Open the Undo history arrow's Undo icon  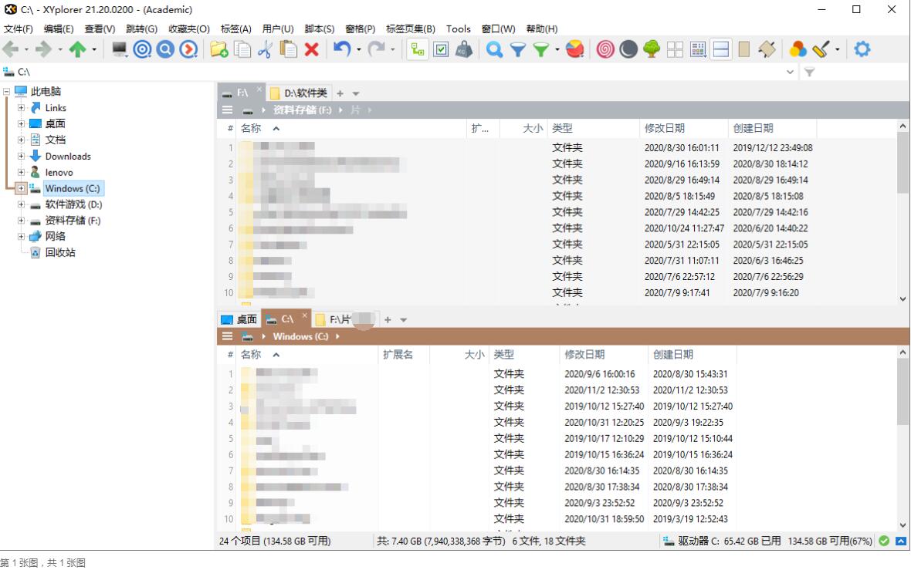point(343,49)
